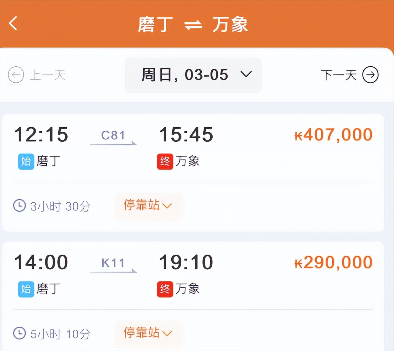394x351 pixels.
Task: Select the K407,000 fare for train C81
Action: tap(334, 134)
